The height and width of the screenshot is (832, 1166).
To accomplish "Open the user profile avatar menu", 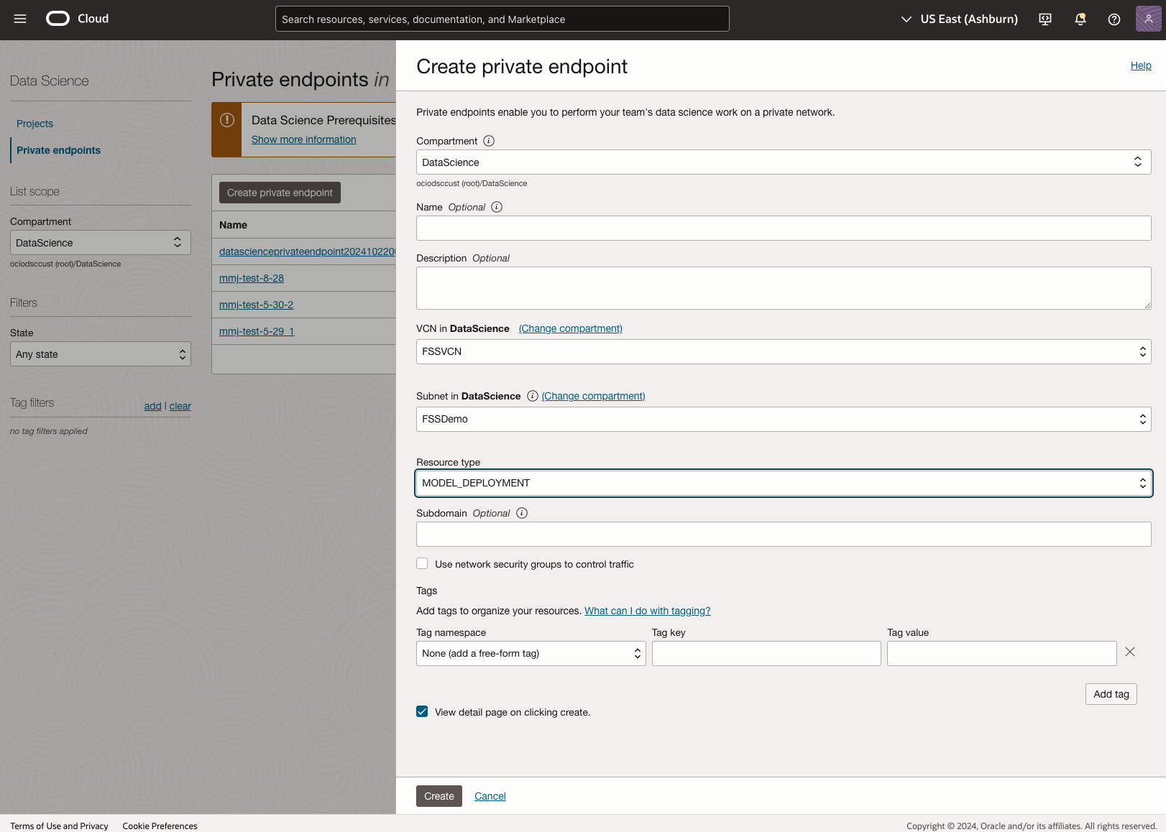I will click(1148, 19).
